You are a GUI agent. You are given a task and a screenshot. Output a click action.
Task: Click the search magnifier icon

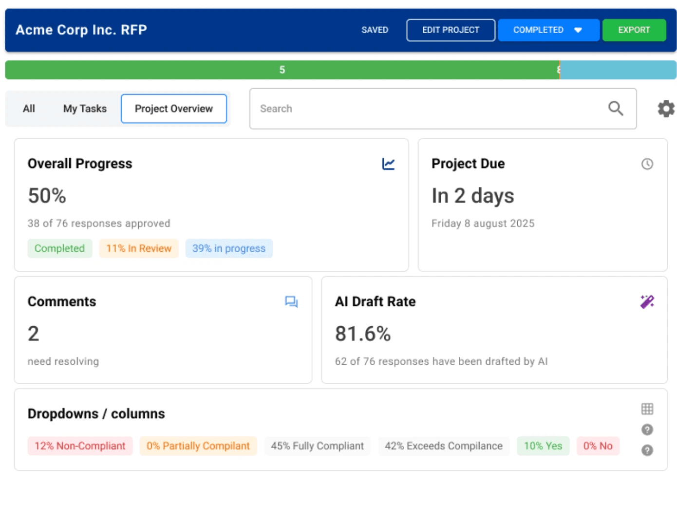coord(616,109)
